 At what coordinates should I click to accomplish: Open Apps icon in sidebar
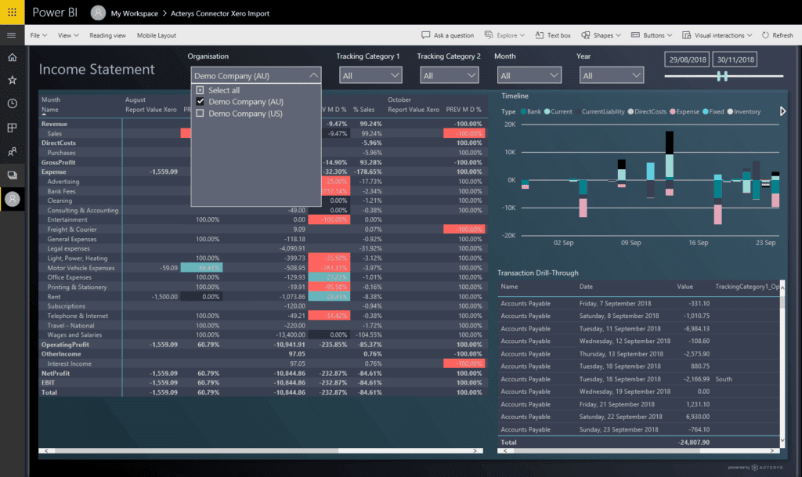click(x=12, y=127)
